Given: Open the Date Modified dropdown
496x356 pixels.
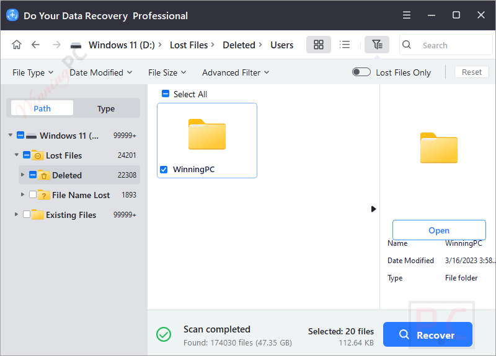Looking at the screenshot, I should point(101,72).
